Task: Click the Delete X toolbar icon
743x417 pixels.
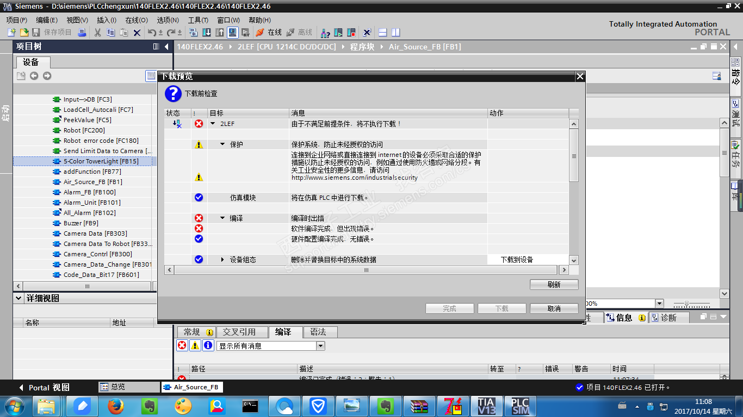Action: coord(137,33)
